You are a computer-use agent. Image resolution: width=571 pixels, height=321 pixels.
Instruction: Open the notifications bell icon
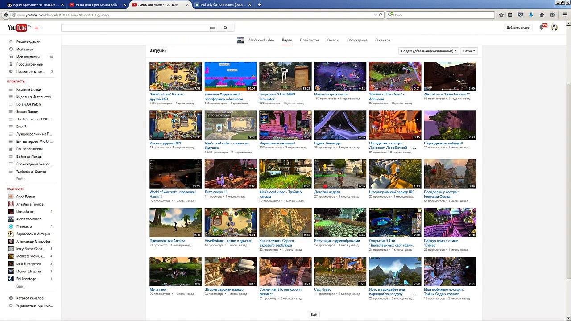[542, 28]
